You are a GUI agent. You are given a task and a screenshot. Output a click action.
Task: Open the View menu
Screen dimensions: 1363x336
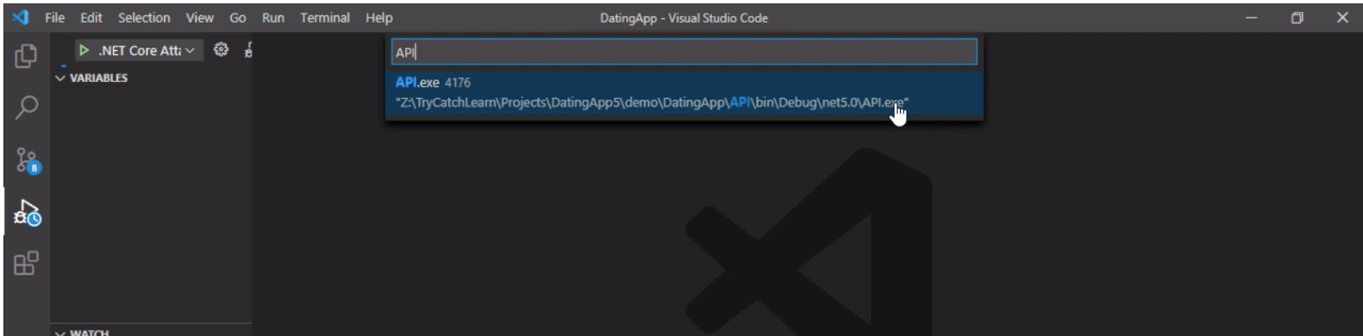pyautogui.click(x=199, y=18)
